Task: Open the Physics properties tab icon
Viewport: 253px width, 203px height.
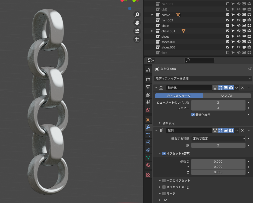Action: [148, 142]
